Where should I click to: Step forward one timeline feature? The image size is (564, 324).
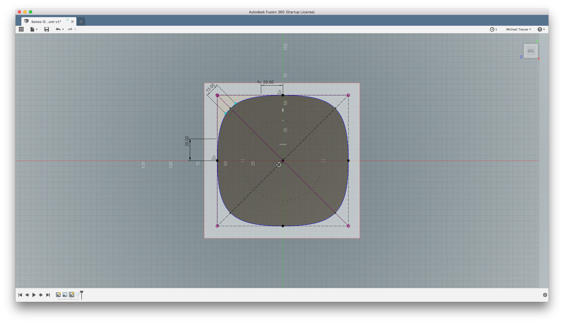[x=41, y=295]
